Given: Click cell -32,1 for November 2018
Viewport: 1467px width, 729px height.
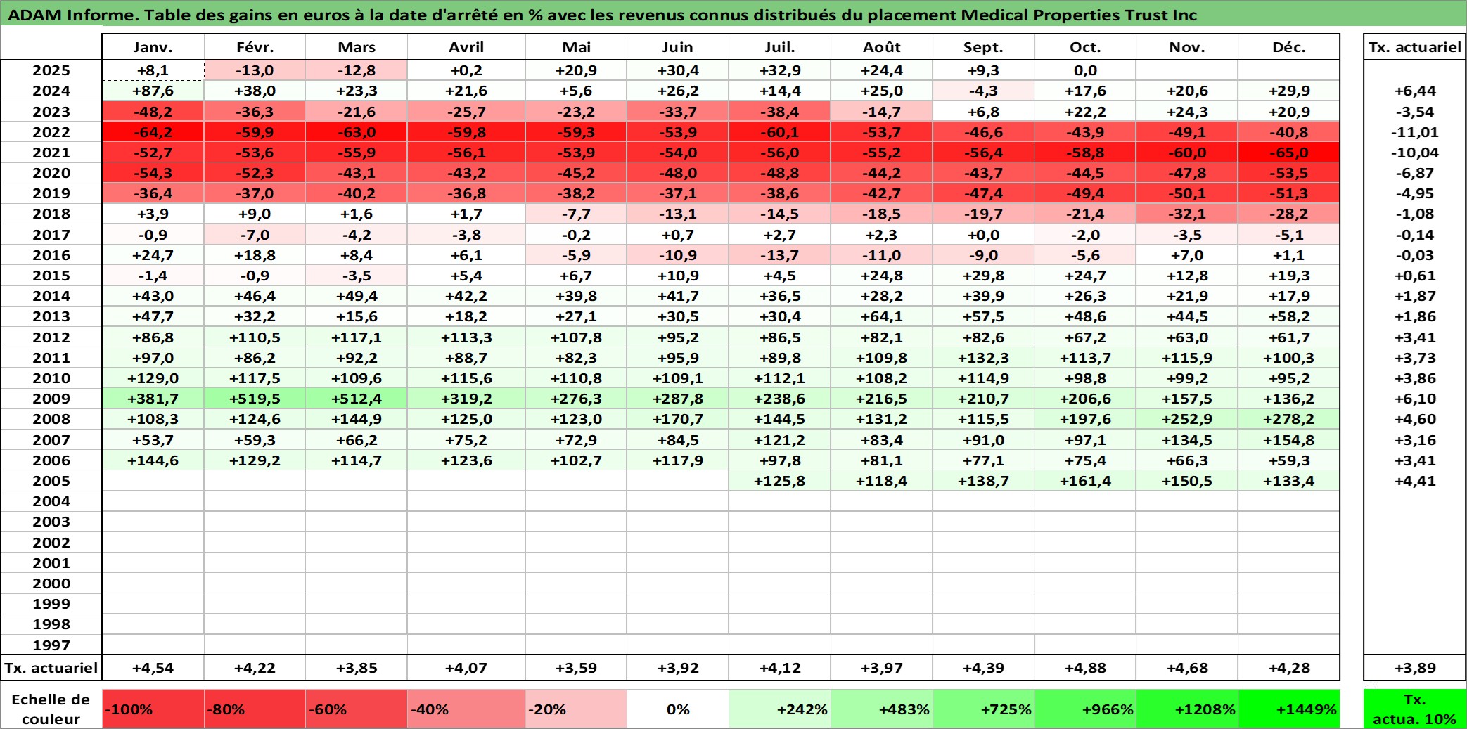Looking at the screenshot, I should pyautogui.click(x=1187, y=214).
